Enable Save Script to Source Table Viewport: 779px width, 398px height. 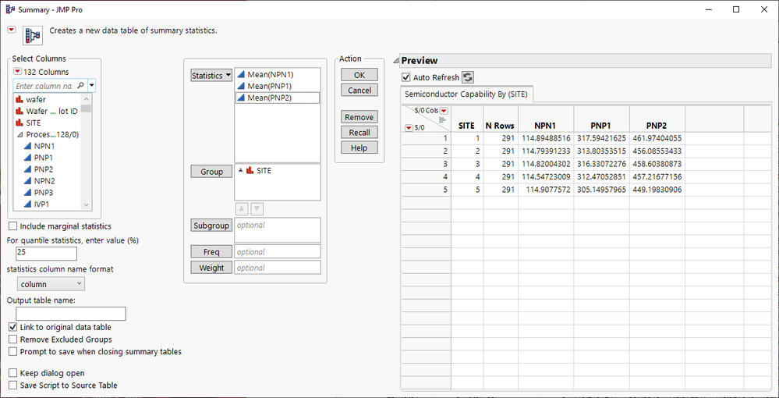pos(13,385)
